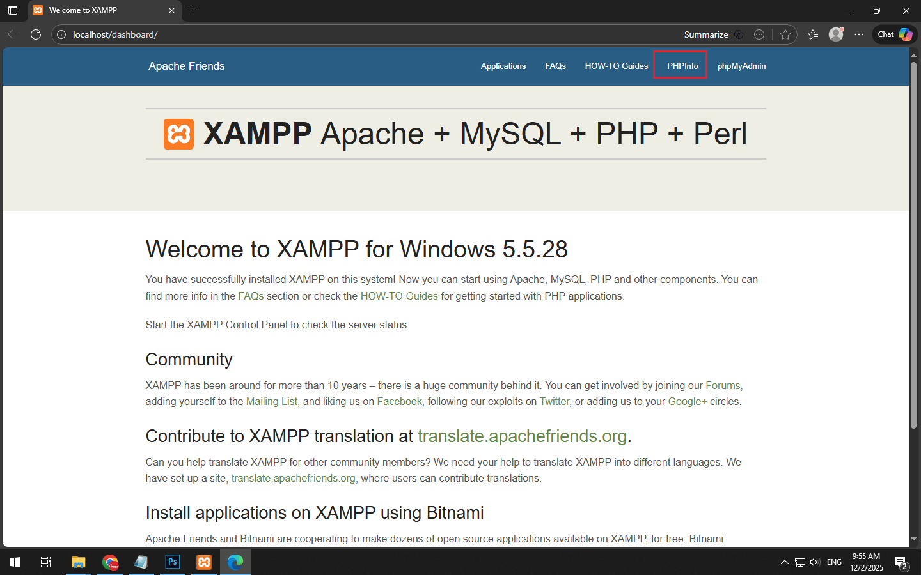Add this page to favorites with star icon
This screenshot has height=575, width=921.
coord(785,34)
